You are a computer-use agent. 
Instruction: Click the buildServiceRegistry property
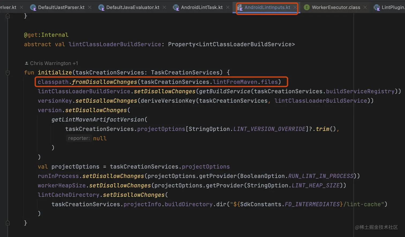tap(360, 91)
